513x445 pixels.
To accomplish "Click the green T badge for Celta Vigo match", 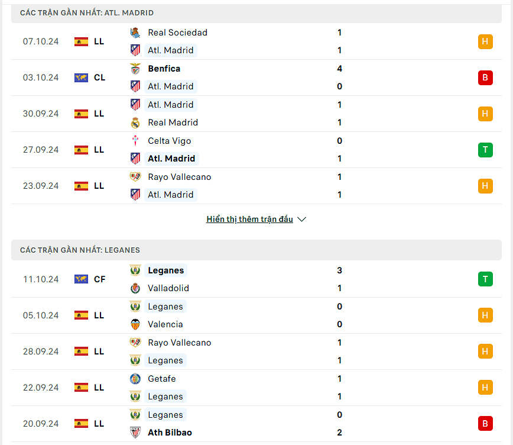I will click(x=485, y=150).
